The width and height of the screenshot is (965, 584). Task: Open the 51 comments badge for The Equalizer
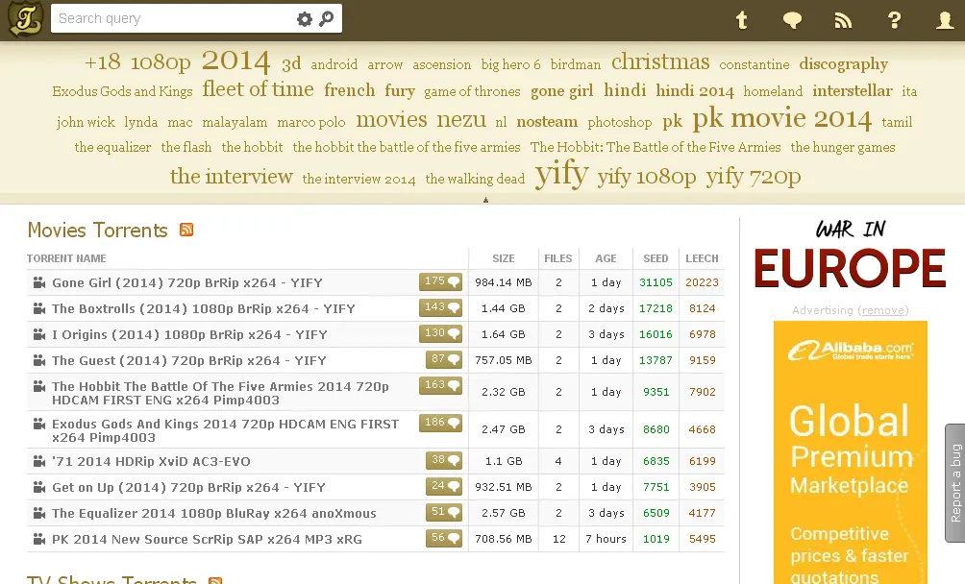[x=444, y=511]
